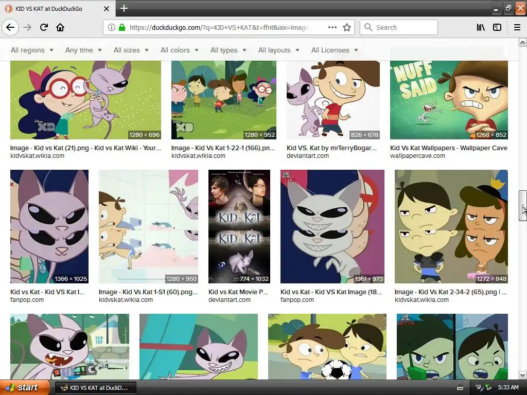Screen dimensions: 527x395
Task: Show site information icon in address bar
Action: (111, 27)
